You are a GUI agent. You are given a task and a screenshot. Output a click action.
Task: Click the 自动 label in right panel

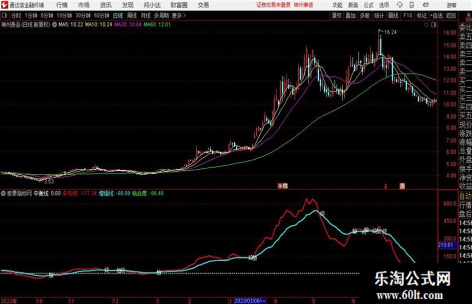(x=466, y=197)
